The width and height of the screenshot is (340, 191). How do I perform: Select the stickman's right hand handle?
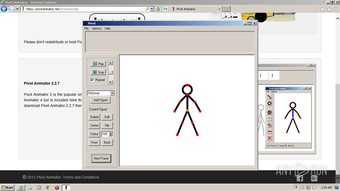pyautogui.click(x=200, y=111)
